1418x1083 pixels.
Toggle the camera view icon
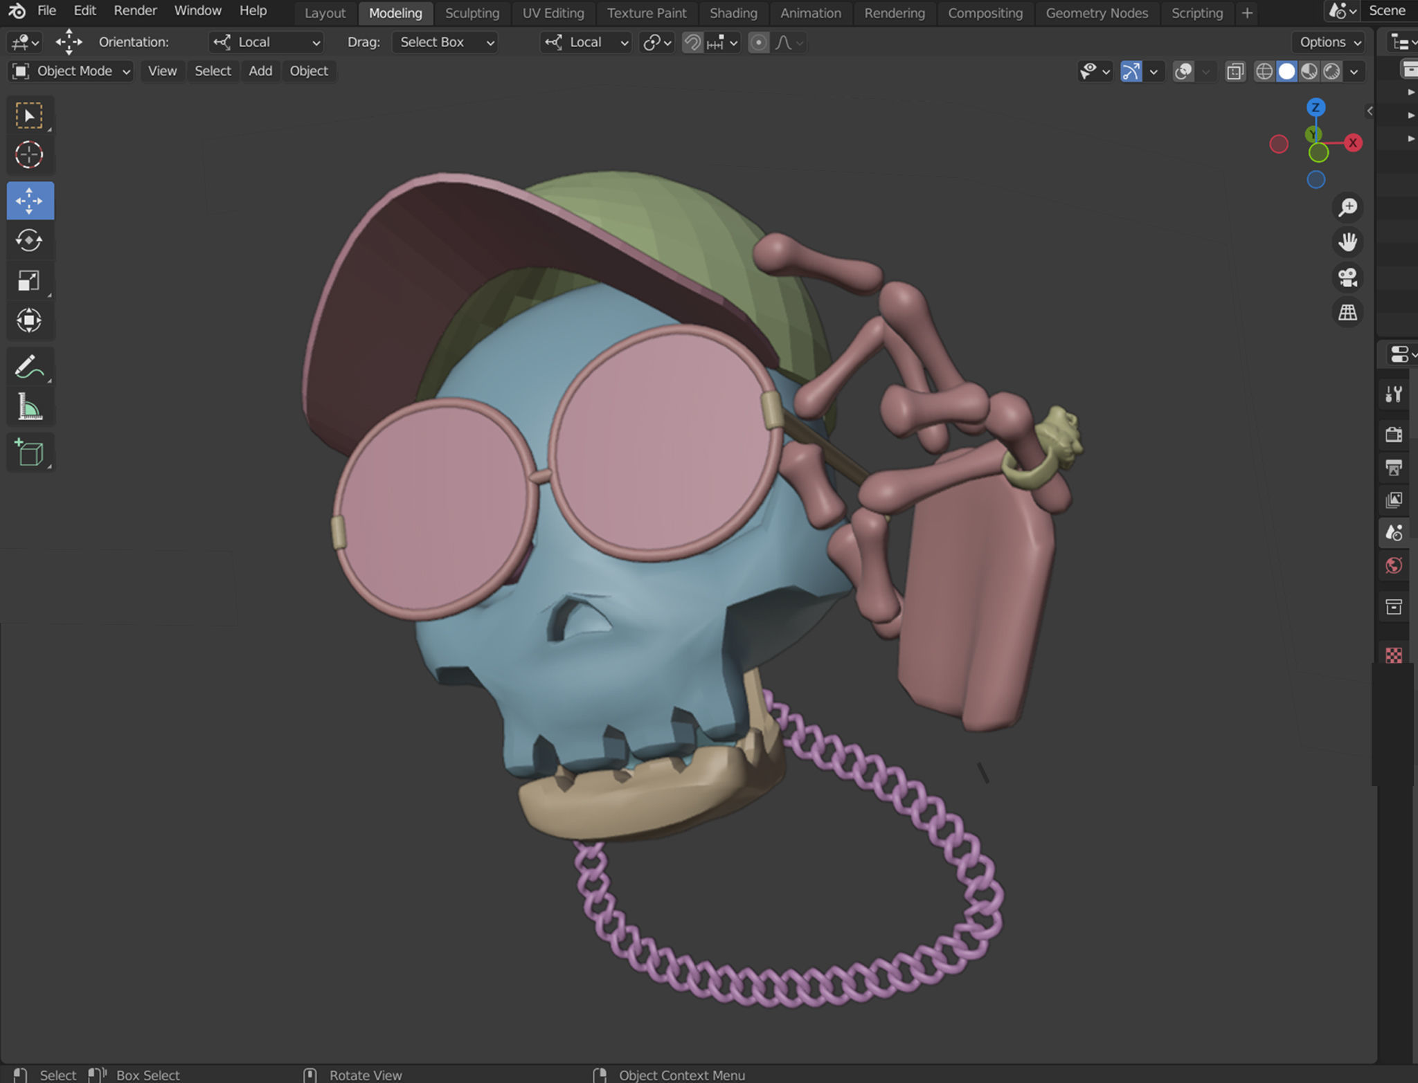tap(1347, 277)
